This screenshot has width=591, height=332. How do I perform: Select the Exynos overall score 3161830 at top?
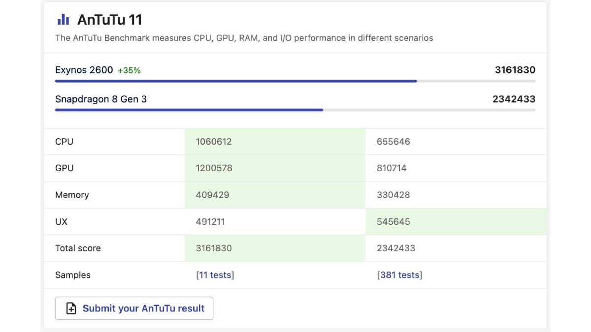(x=515, y=70)
